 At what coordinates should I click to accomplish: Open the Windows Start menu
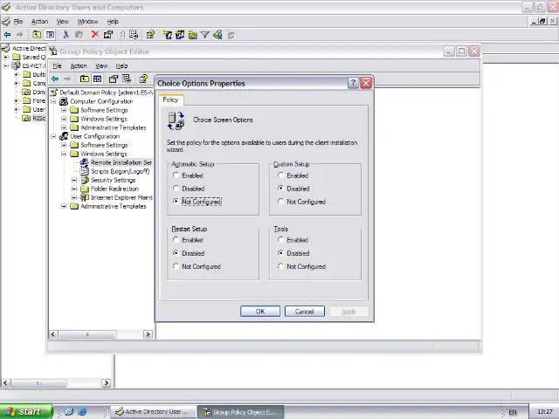(26, 411)
